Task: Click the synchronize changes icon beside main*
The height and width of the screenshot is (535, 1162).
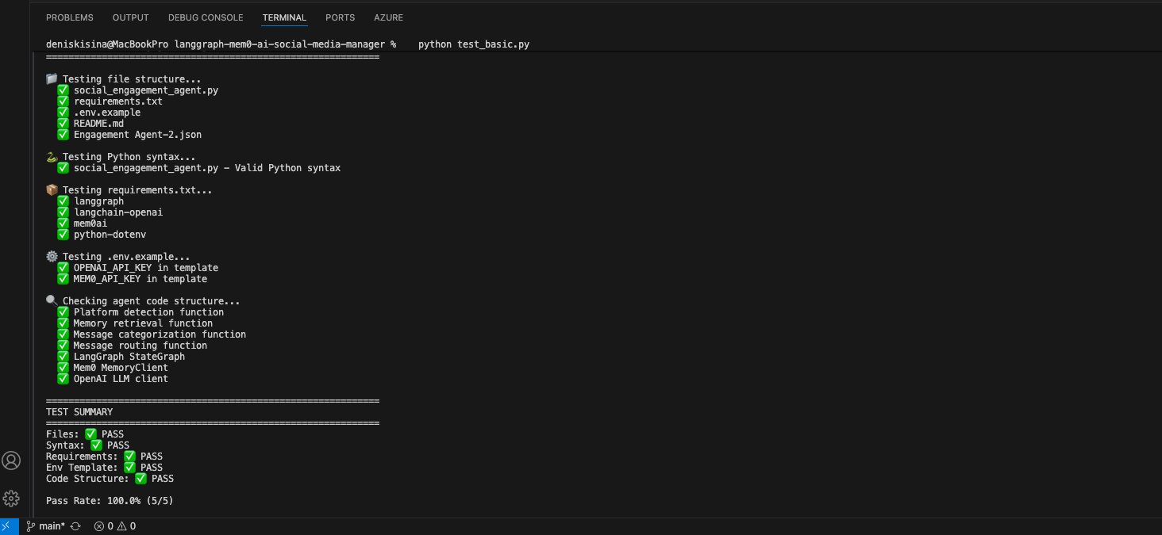Action: coord(74,525)
